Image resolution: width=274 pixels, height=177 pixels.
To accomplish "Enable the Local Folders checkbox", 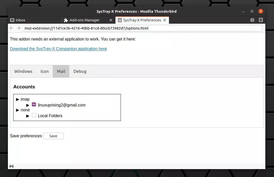I will (x=34, y=115).
